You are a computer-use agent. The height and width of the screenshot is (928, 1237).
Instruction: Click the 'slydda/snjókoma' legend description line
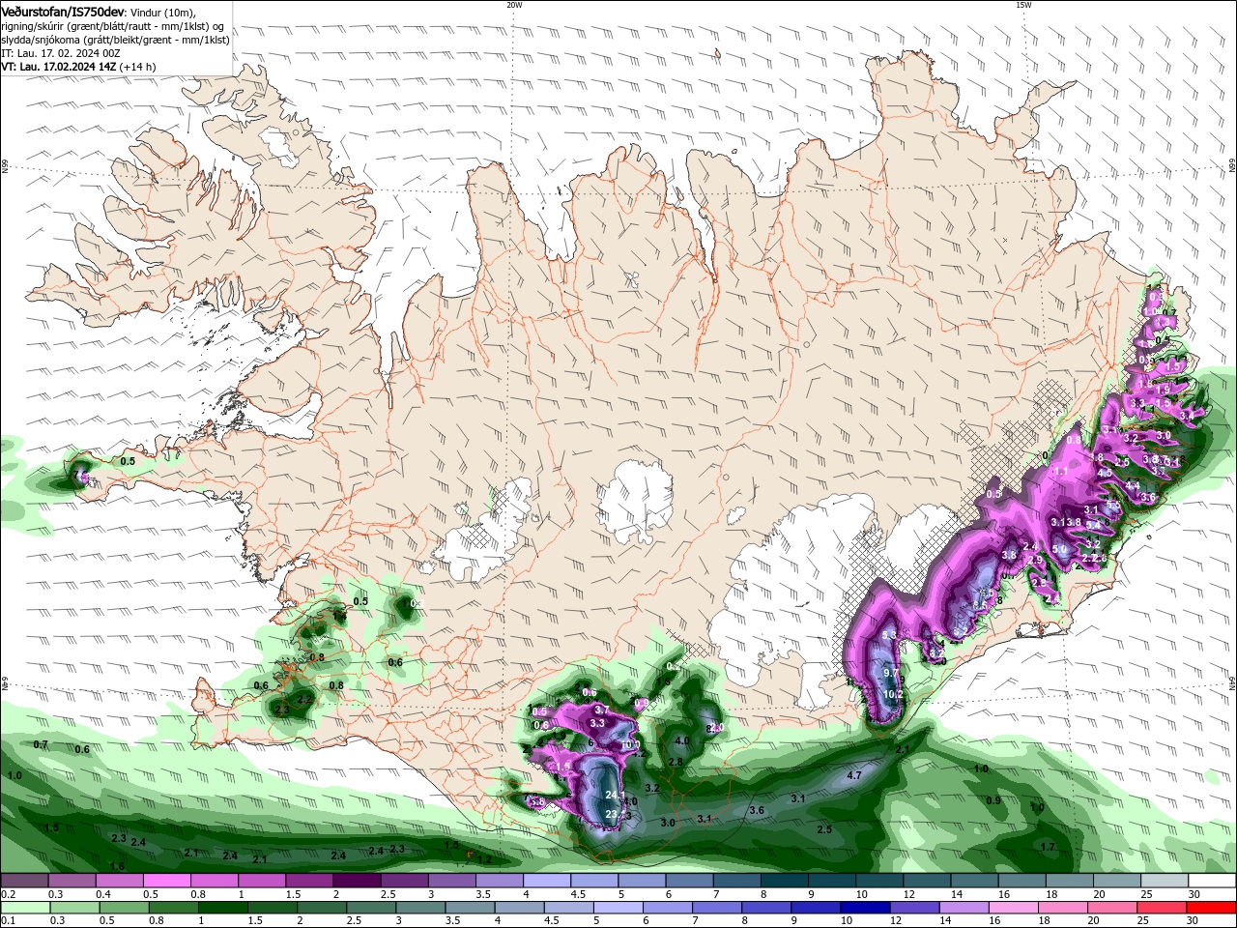coord(116,40)
